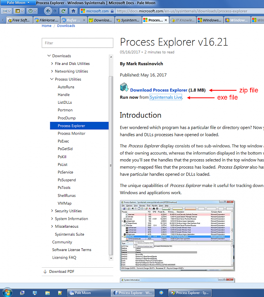
Task: Open VMMap in the sidebar
Action: point(65,203)
